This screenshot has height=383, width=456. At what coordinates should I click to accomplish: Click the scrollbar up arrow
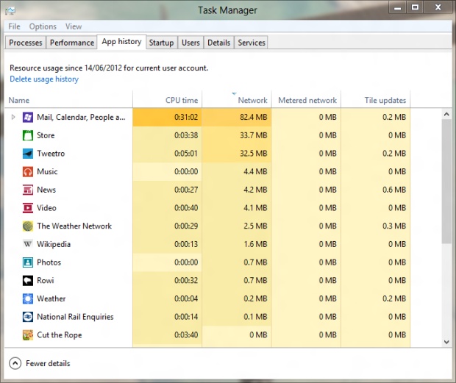[x=446, y=114]
